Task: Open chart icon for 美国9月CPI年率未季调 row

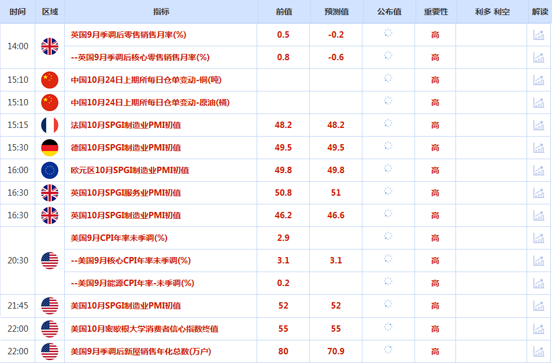Action: [539, 238]
